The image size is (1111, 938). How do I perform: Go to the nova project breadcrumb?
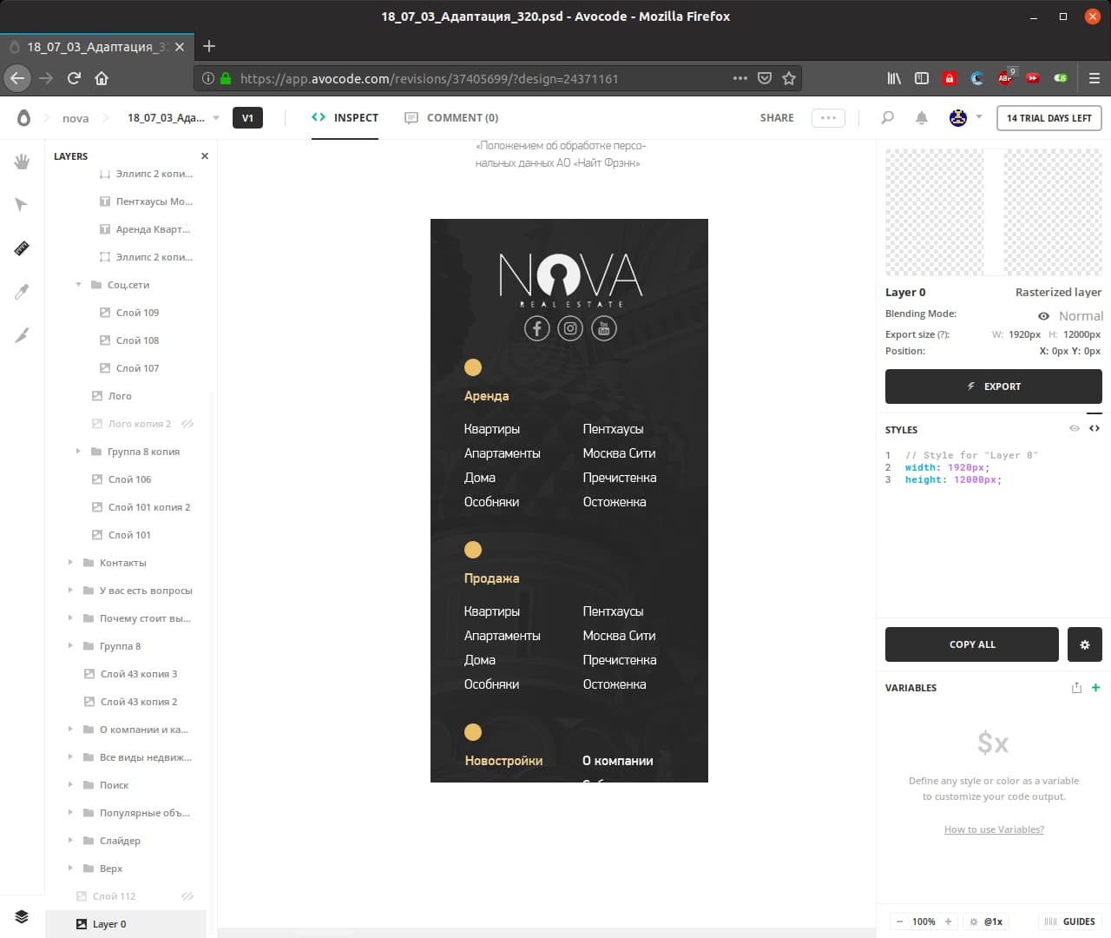pyautogui.click(x=76, y=118)
